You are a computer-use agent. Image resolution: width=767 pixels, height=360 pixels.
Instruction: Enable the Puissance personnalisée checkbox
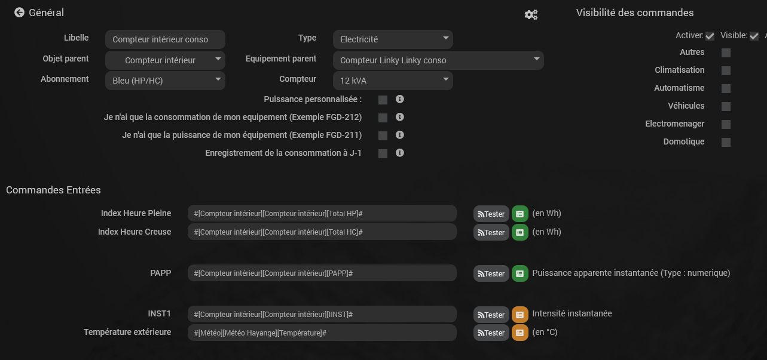tap(383, 100)
